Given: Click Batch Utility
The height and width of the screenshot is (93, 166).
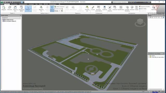Looking at the screenshot, I should click(x=143, y=9).
